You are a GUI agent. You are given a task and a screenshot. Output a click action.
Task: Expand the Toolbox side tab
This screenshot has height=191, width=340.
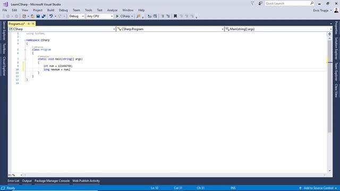tap(4, 48)
